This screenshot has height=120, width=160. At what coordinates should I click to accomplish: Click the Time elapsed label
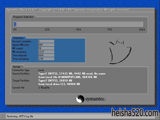click(x=19, y=55)
